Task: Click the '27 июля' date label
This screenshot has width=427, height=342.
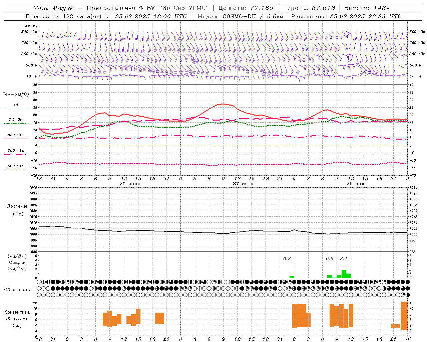Action: point(243,184)
